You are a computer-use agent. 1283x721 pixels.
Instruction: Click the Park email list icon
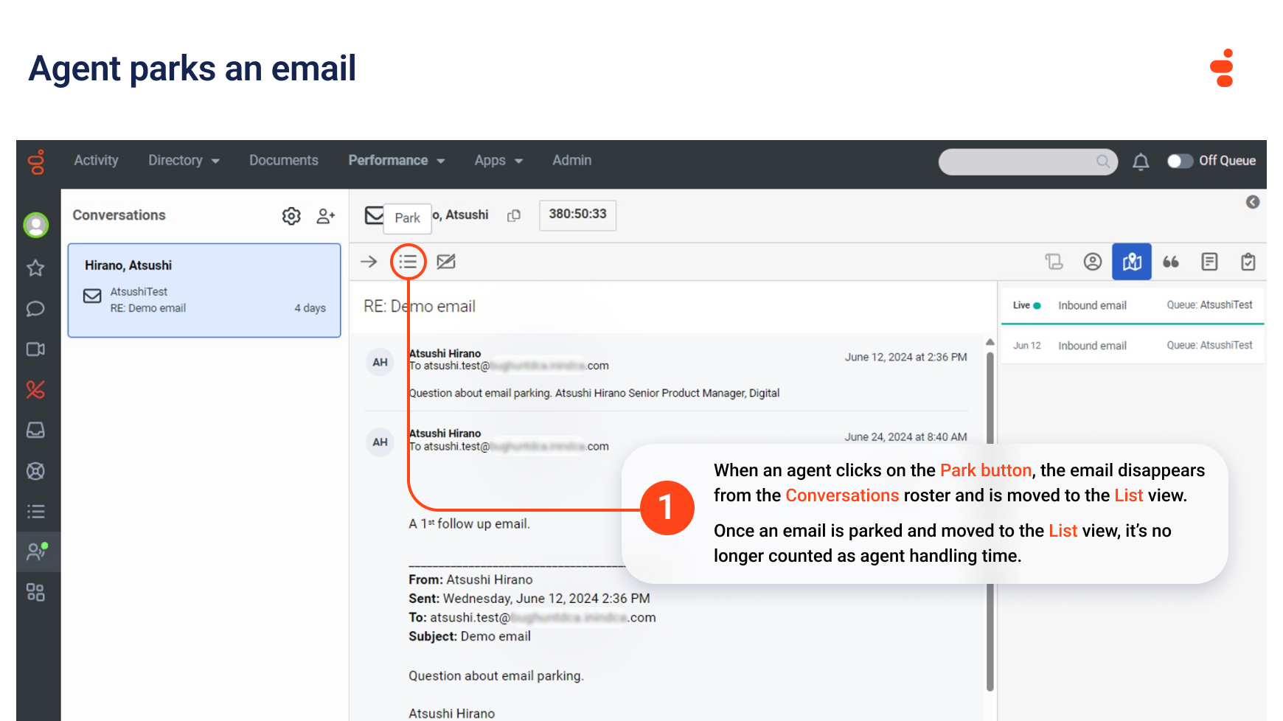(408, 262)
